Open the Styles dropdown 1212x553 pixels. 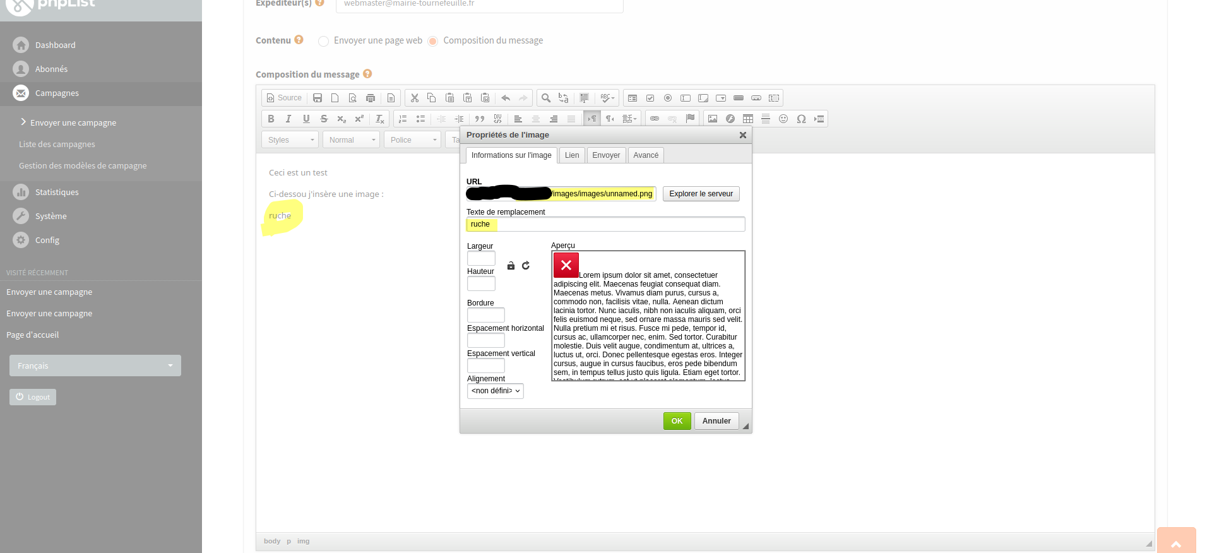click(290, 140)
